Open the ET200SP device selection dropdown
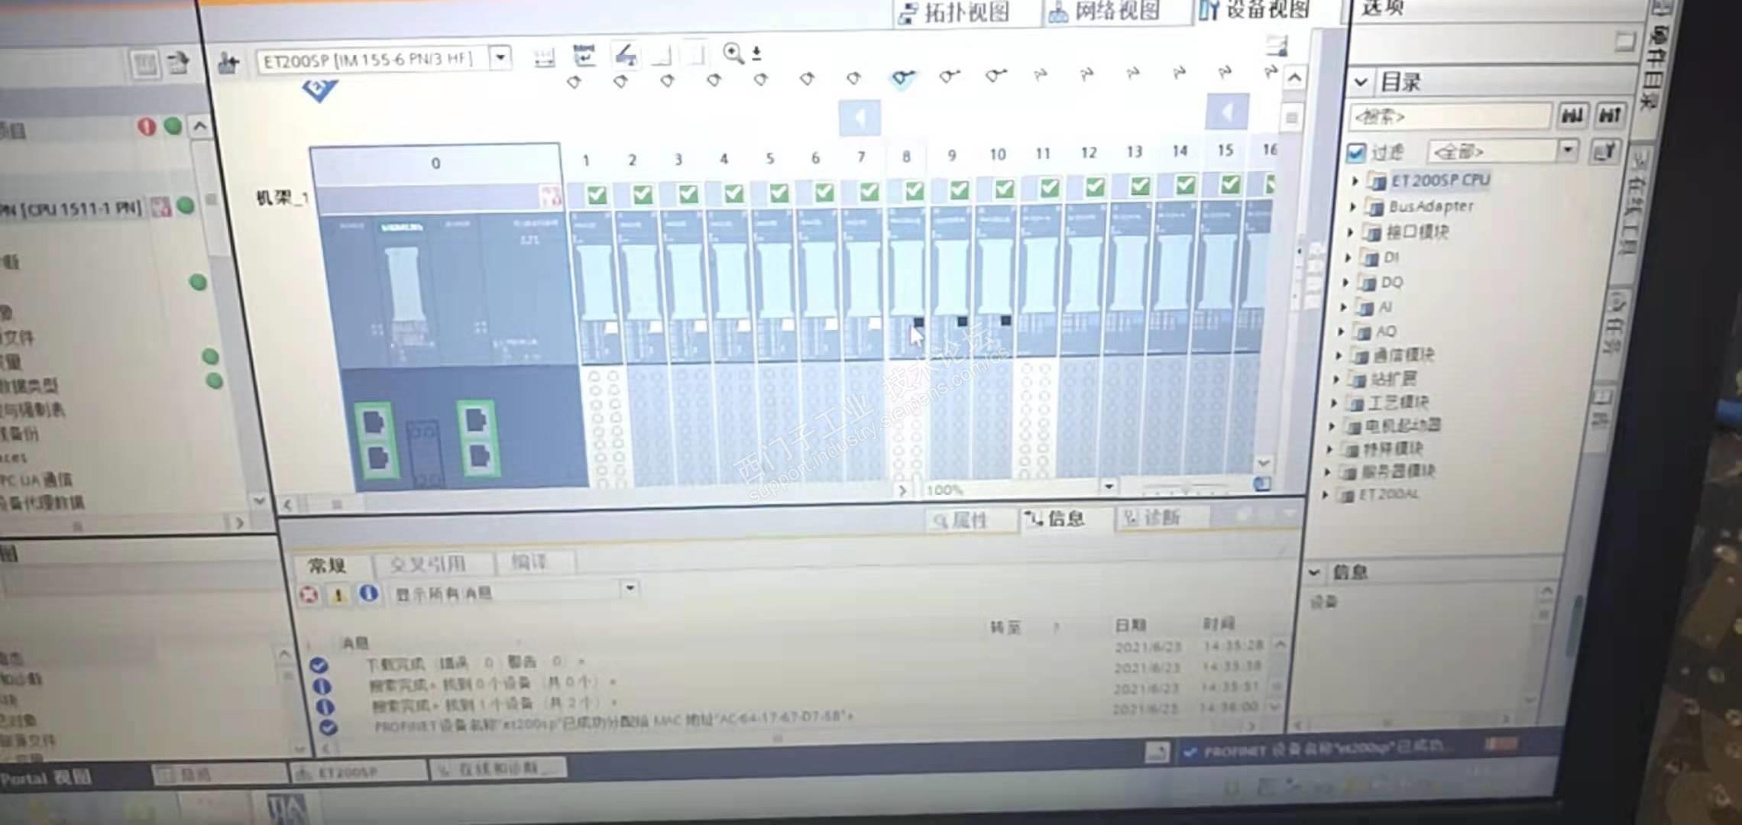The width and height of the screenshot is (1742, 825). click(x=500, y=57)
